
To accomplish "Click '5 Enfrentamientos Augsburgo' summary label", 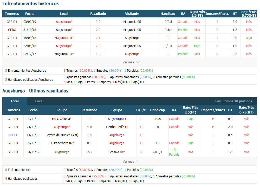I will click(x=25, y=71).
